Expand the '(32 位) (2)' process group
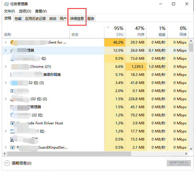 [5, 99]
